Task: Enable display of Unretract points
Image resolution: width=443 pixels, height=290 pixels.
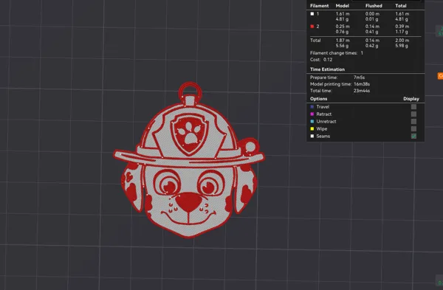Action: (x=413, y=122)
